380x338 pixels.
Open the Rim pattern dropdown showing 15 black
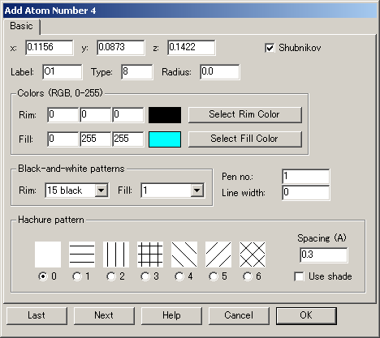77,190
